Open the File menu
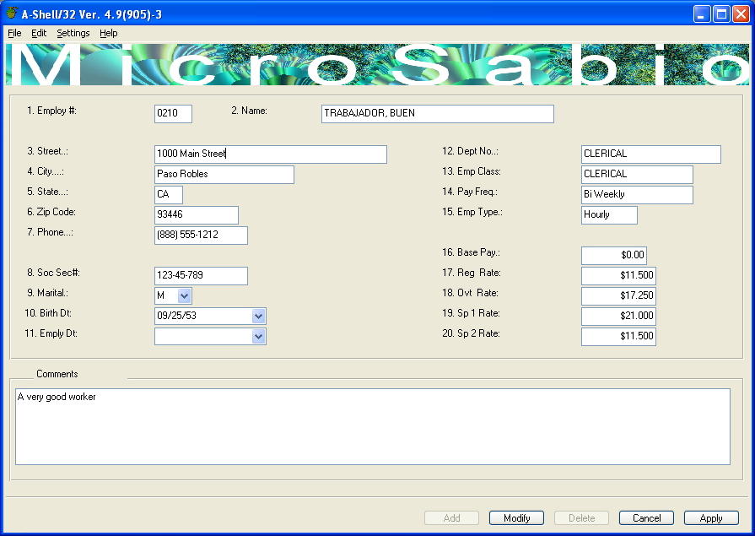Image resolution: width=755 pixels, height=536 pixels. (14, 33)
